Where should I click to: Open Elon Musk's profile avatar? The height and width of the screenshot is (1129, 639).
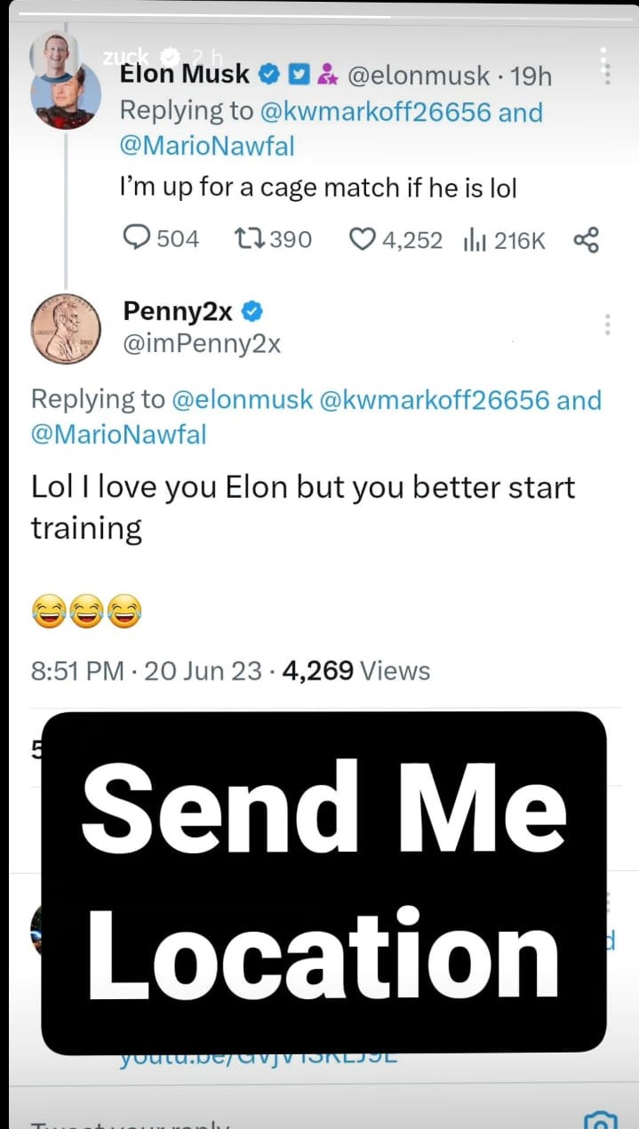coord(66,96)
